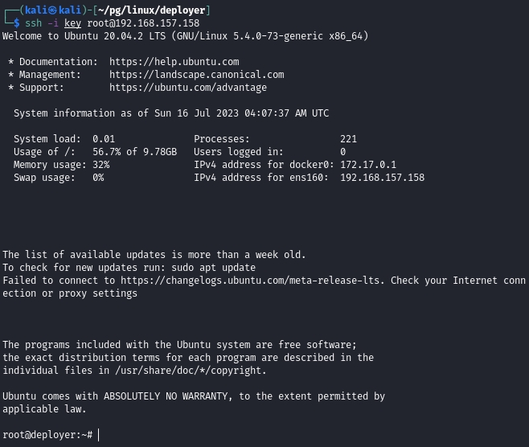529x447 pixels.
Task: Click the https://ubuntu.com/advantage support link
Action: point(188,88)
